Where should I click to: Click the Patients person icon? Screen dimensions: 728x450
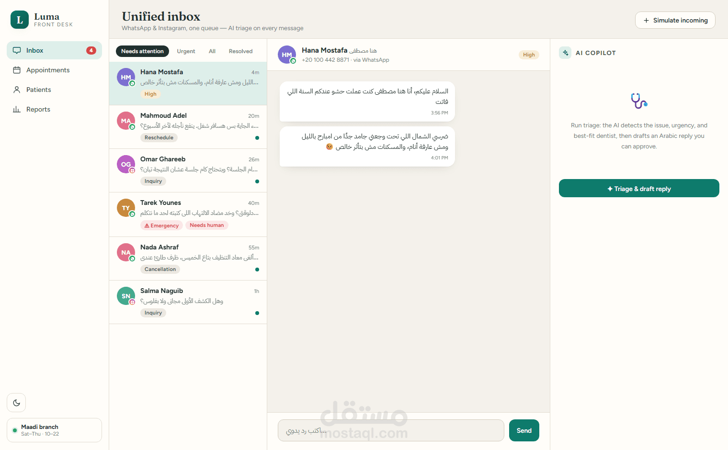click(x=17, y=90)
